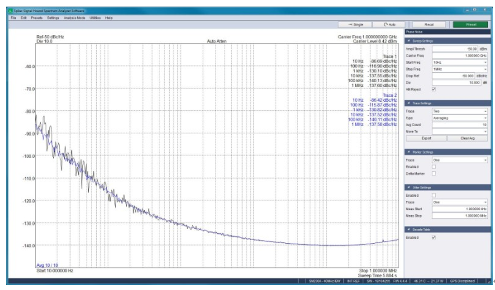Click the Avg Count input field
The image size is (495, 290).
[459, 125]
